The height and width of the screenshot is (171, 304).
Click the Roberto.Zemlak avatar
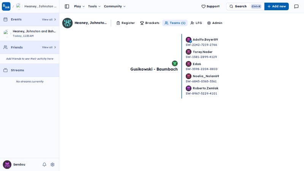point(188,88)
